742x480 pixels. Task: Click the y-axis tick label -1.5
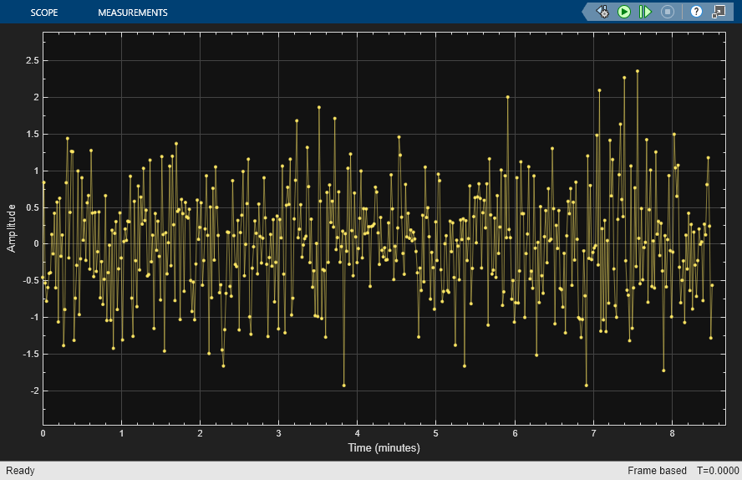[x=31, y=354]
